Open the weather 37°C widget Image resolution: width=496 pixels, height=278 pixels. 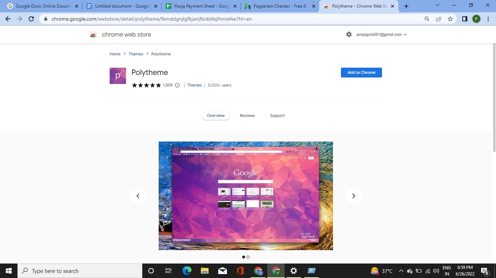[382, 271]
